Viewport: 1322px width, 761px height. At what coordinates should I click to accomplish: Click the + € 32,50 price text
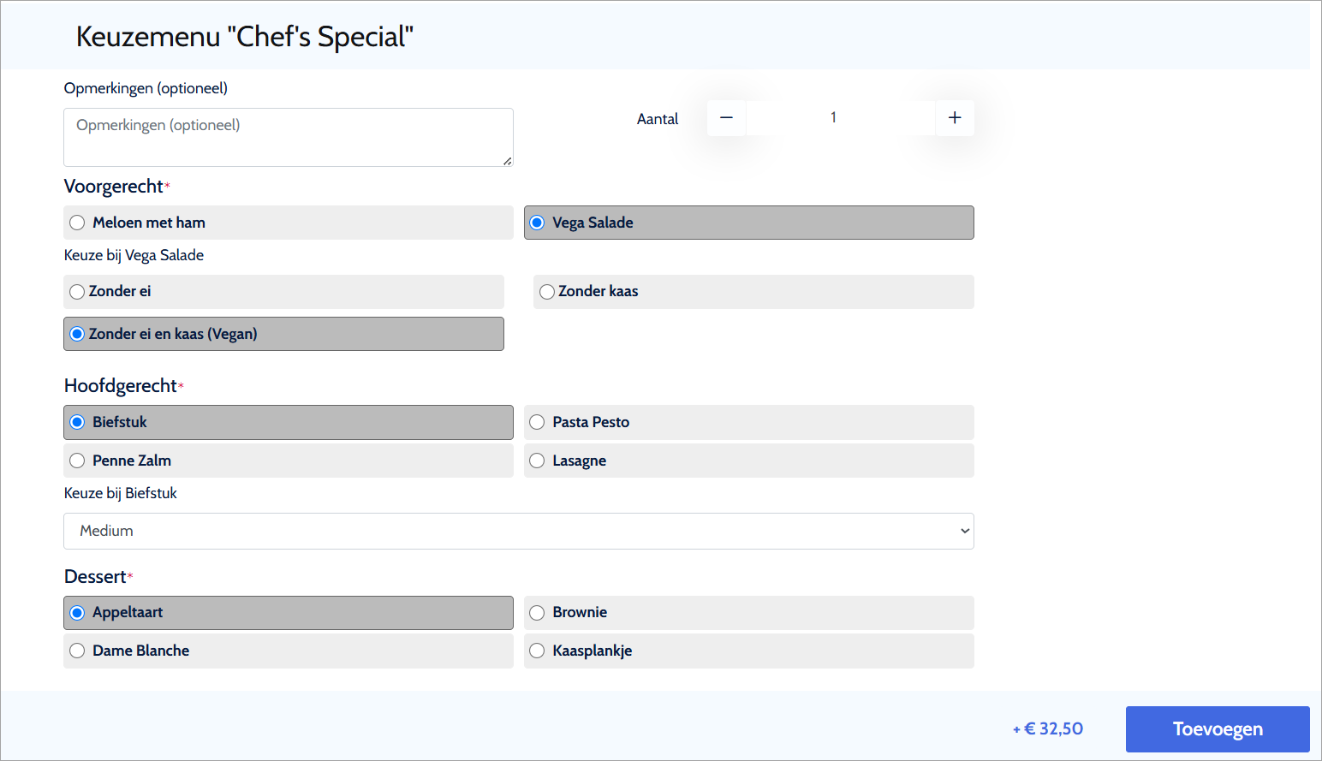[1048, 729]
